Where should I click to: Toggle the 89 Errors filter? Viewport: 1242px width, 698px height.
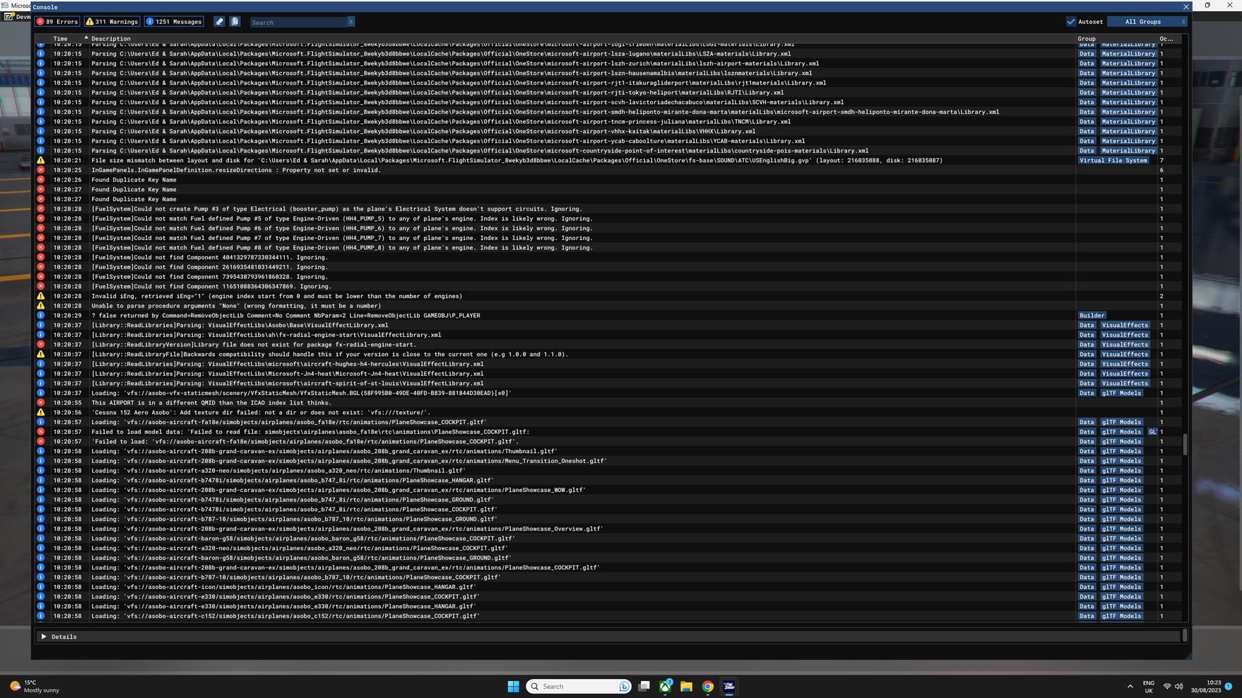click(57, 21)
